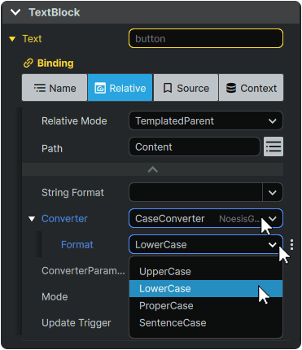Click the Path Content input field
Image resolution: width=302 pixels, height=350 pixels.
tap(195, 147)
